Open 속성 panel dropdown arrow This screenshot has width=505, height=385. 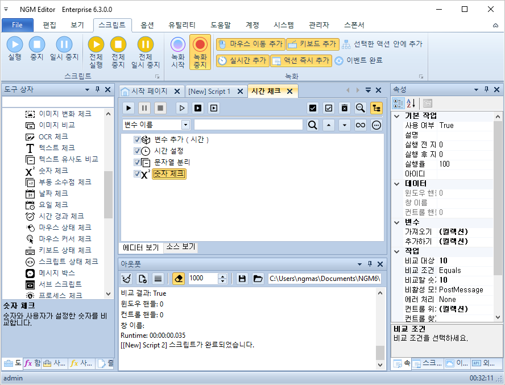[476, 89]
